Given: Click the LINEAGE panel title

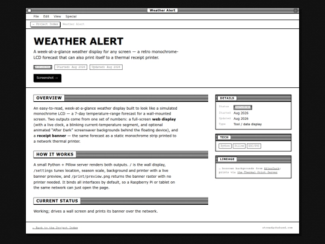Looking at the screenshot, I should [227, 159].
